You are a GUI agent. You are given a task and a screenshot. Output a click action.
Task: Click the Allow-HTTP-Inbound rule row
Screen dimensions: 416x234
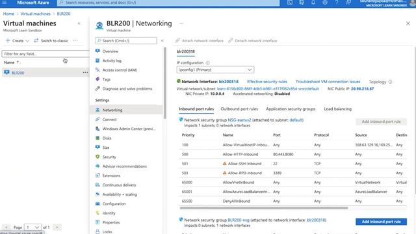click(293, 155)
